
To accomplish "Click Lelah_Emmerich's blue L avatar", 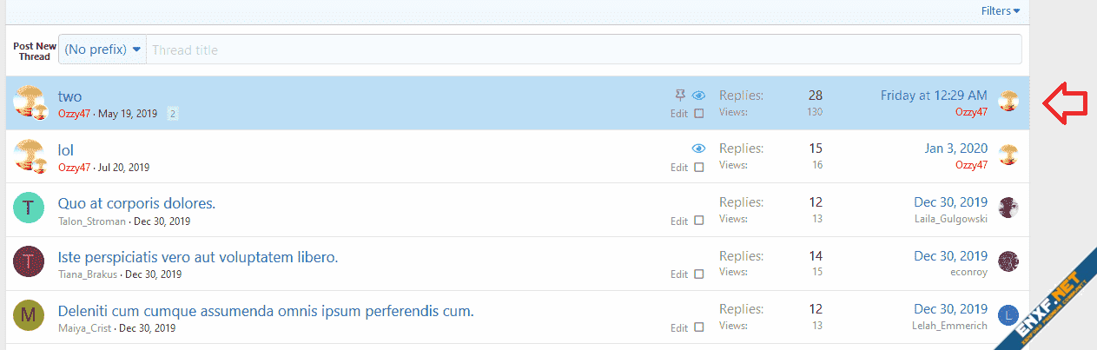I will [x=1008, y=315].
